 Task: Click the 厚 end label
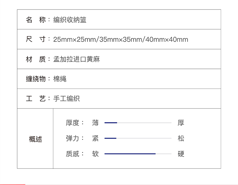[x=181, y=123]
